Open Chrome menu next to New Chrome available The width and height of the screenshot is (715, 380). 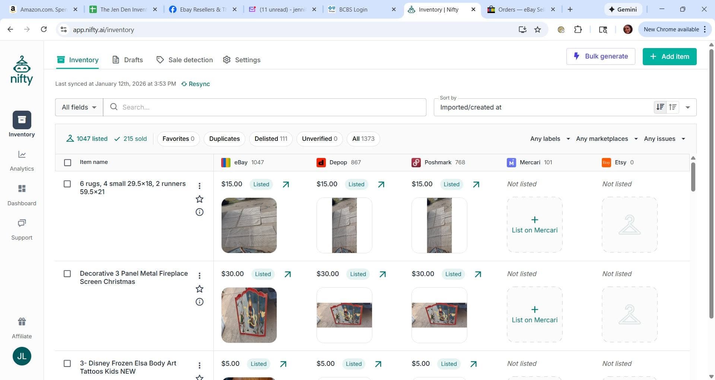(705, 29)
